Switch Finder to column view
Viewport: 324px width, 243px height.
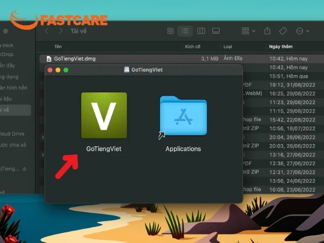point(201,31)
